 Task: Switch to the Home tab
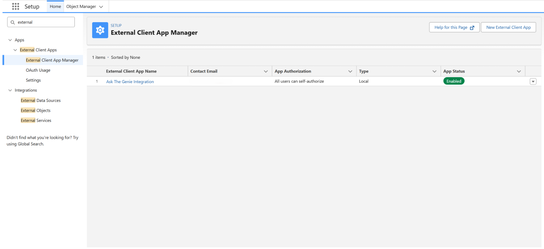(56, 7)
